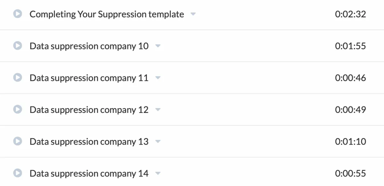Expand Data suppression company 11 details arrow
Viewport: 384px width, 186px height.
(157, 78)
